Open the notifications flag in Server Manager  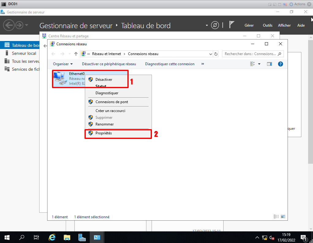(x=232, y=25)
